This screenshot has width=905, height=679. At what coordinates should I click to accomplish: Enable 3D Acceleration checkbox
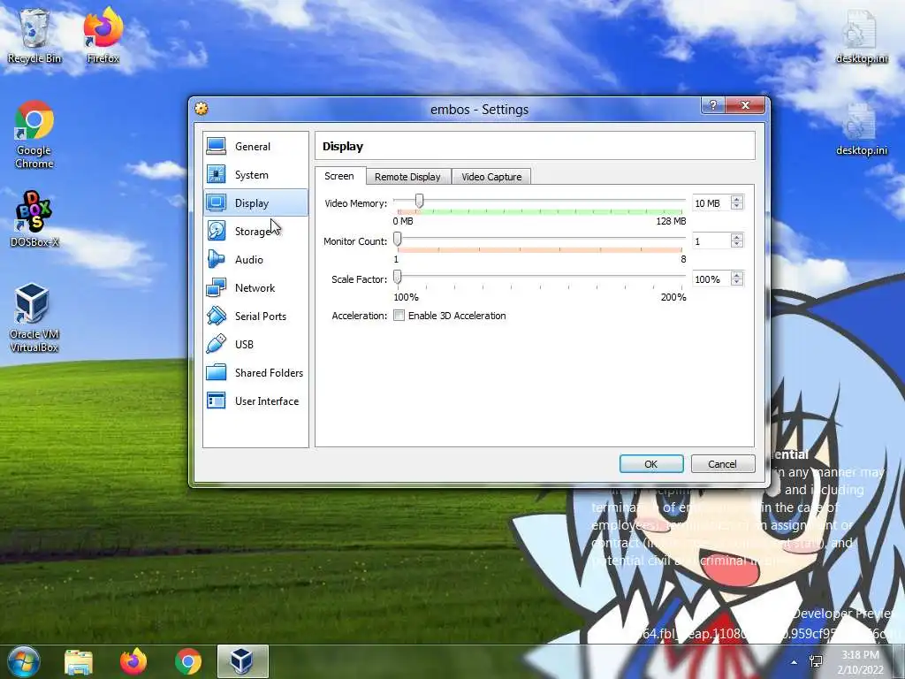[x=399, y=316]
